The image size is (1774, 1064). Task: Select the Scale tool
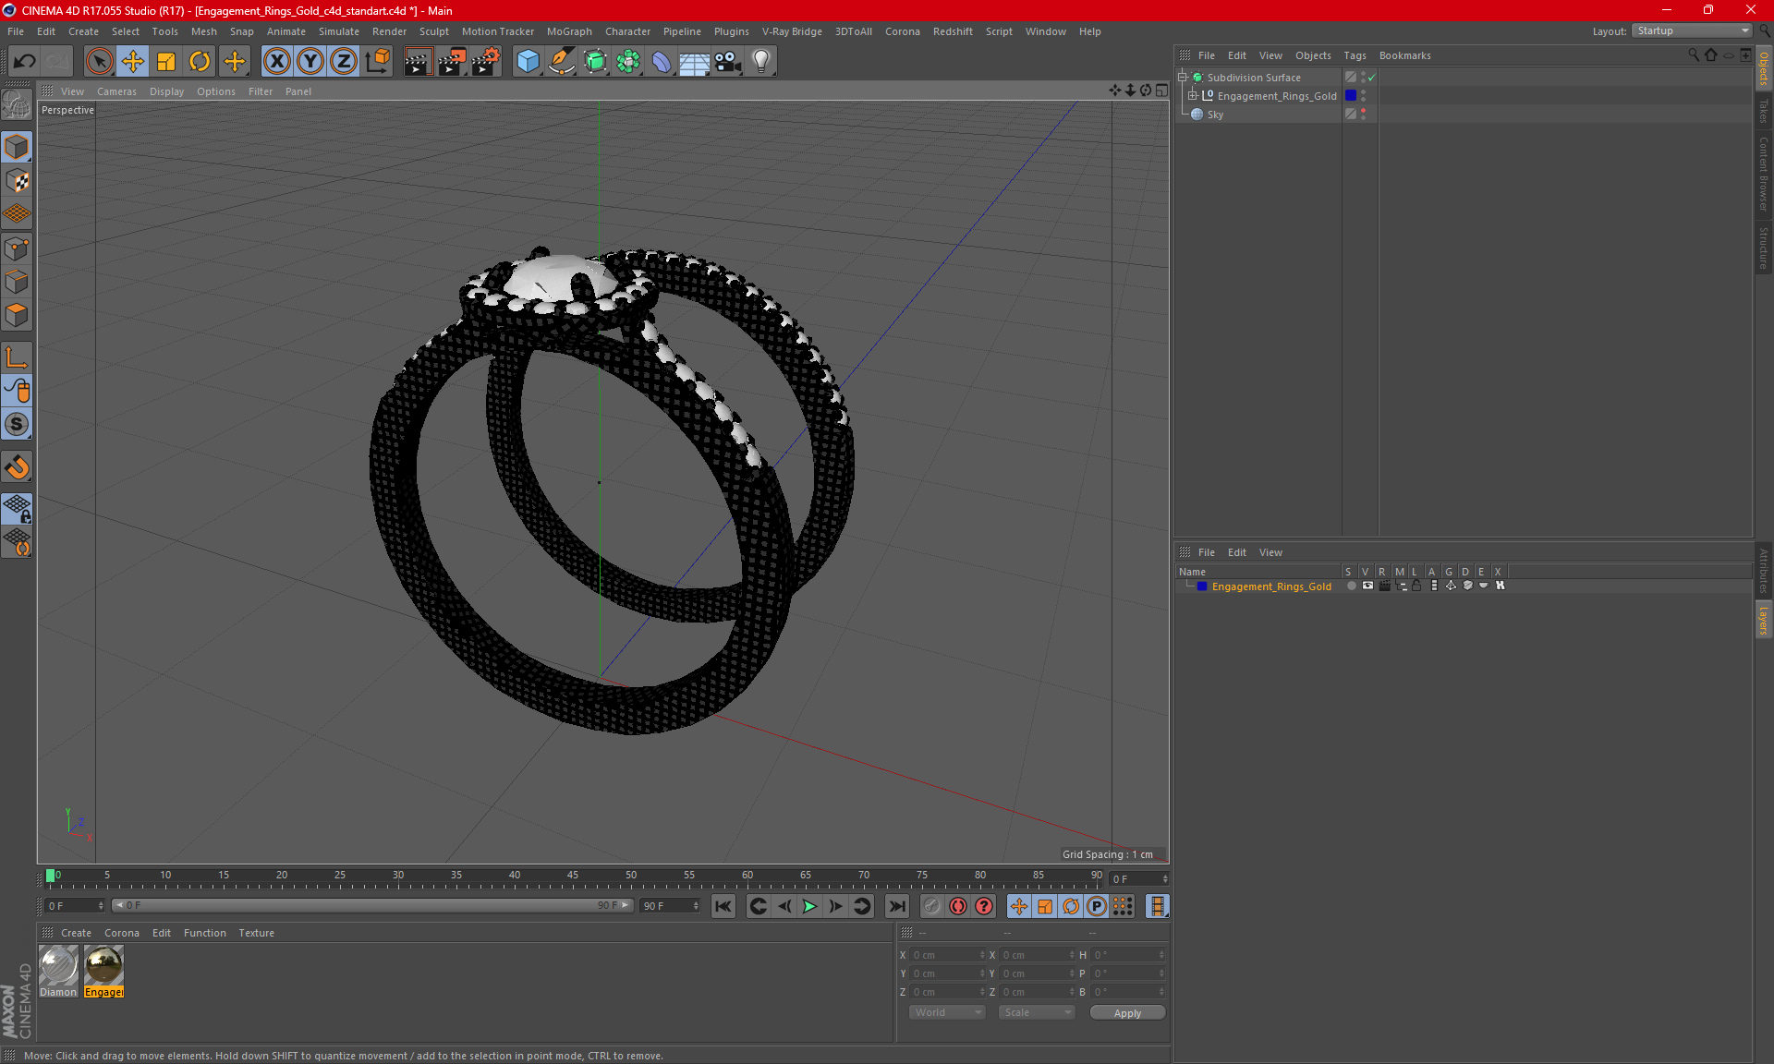166,62
